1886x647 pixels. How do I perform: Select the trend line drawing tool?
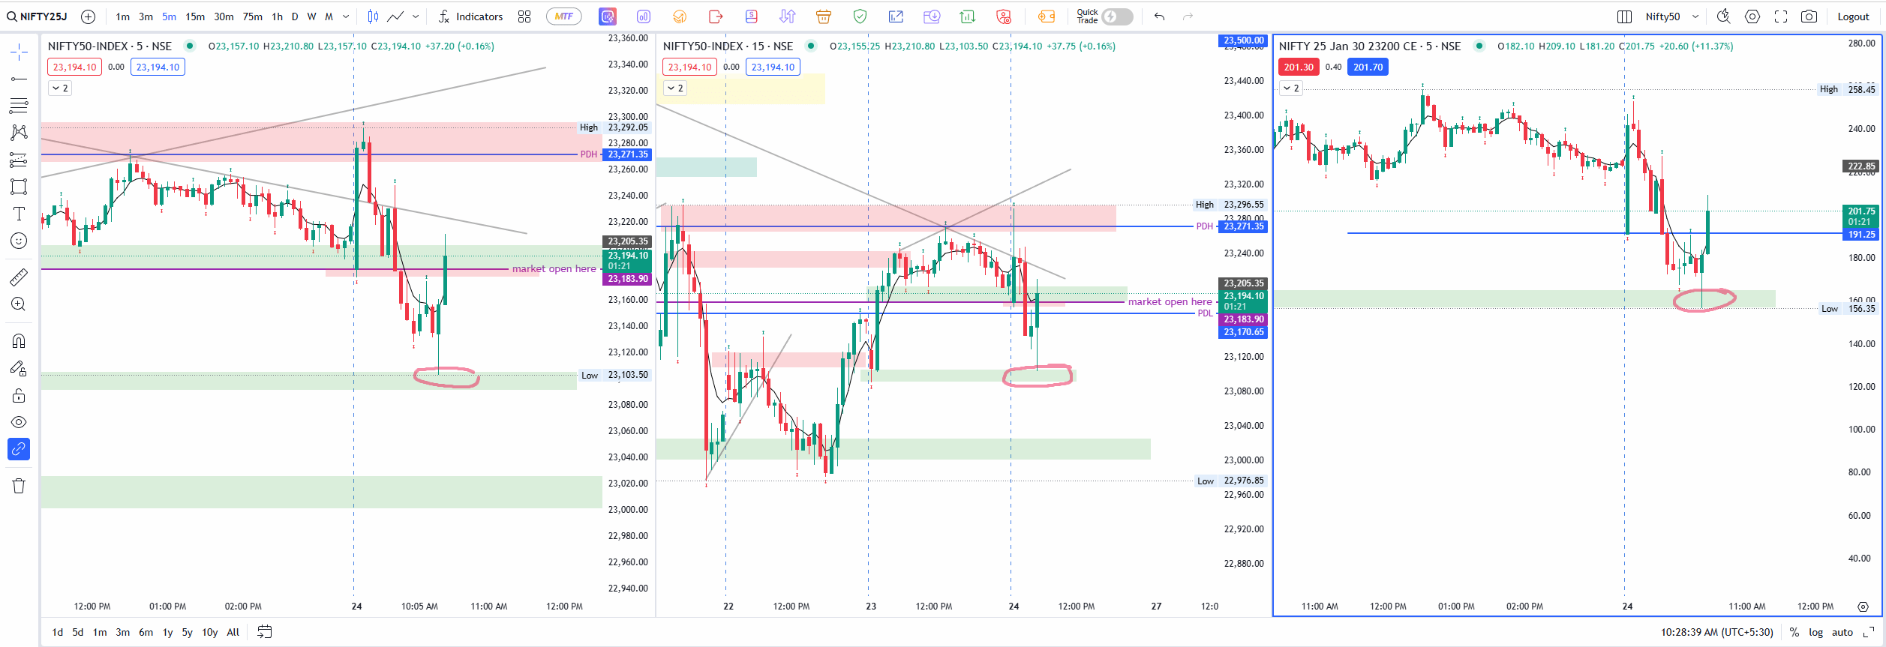tap(19, 79)
